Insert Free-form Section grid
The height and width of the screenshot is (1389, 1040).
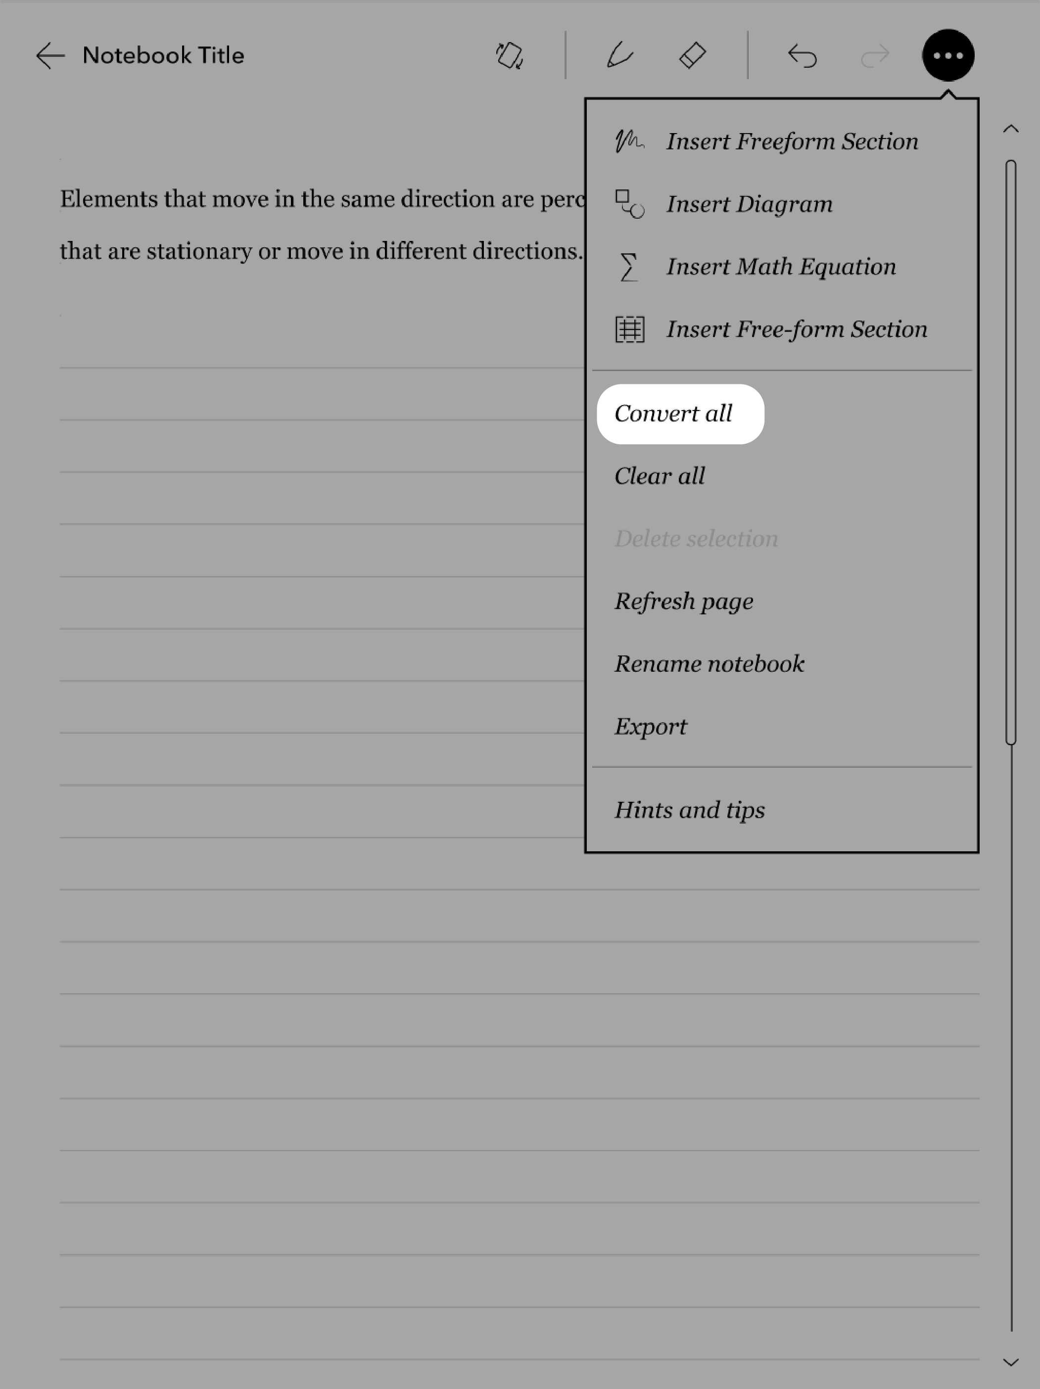tap(630, 327)
